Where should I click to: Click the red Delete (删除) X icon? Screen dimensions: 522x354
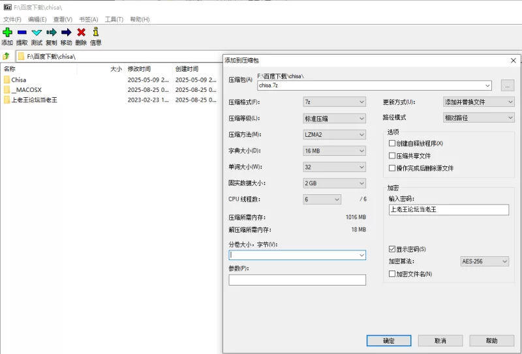click(x=81, y=33)
